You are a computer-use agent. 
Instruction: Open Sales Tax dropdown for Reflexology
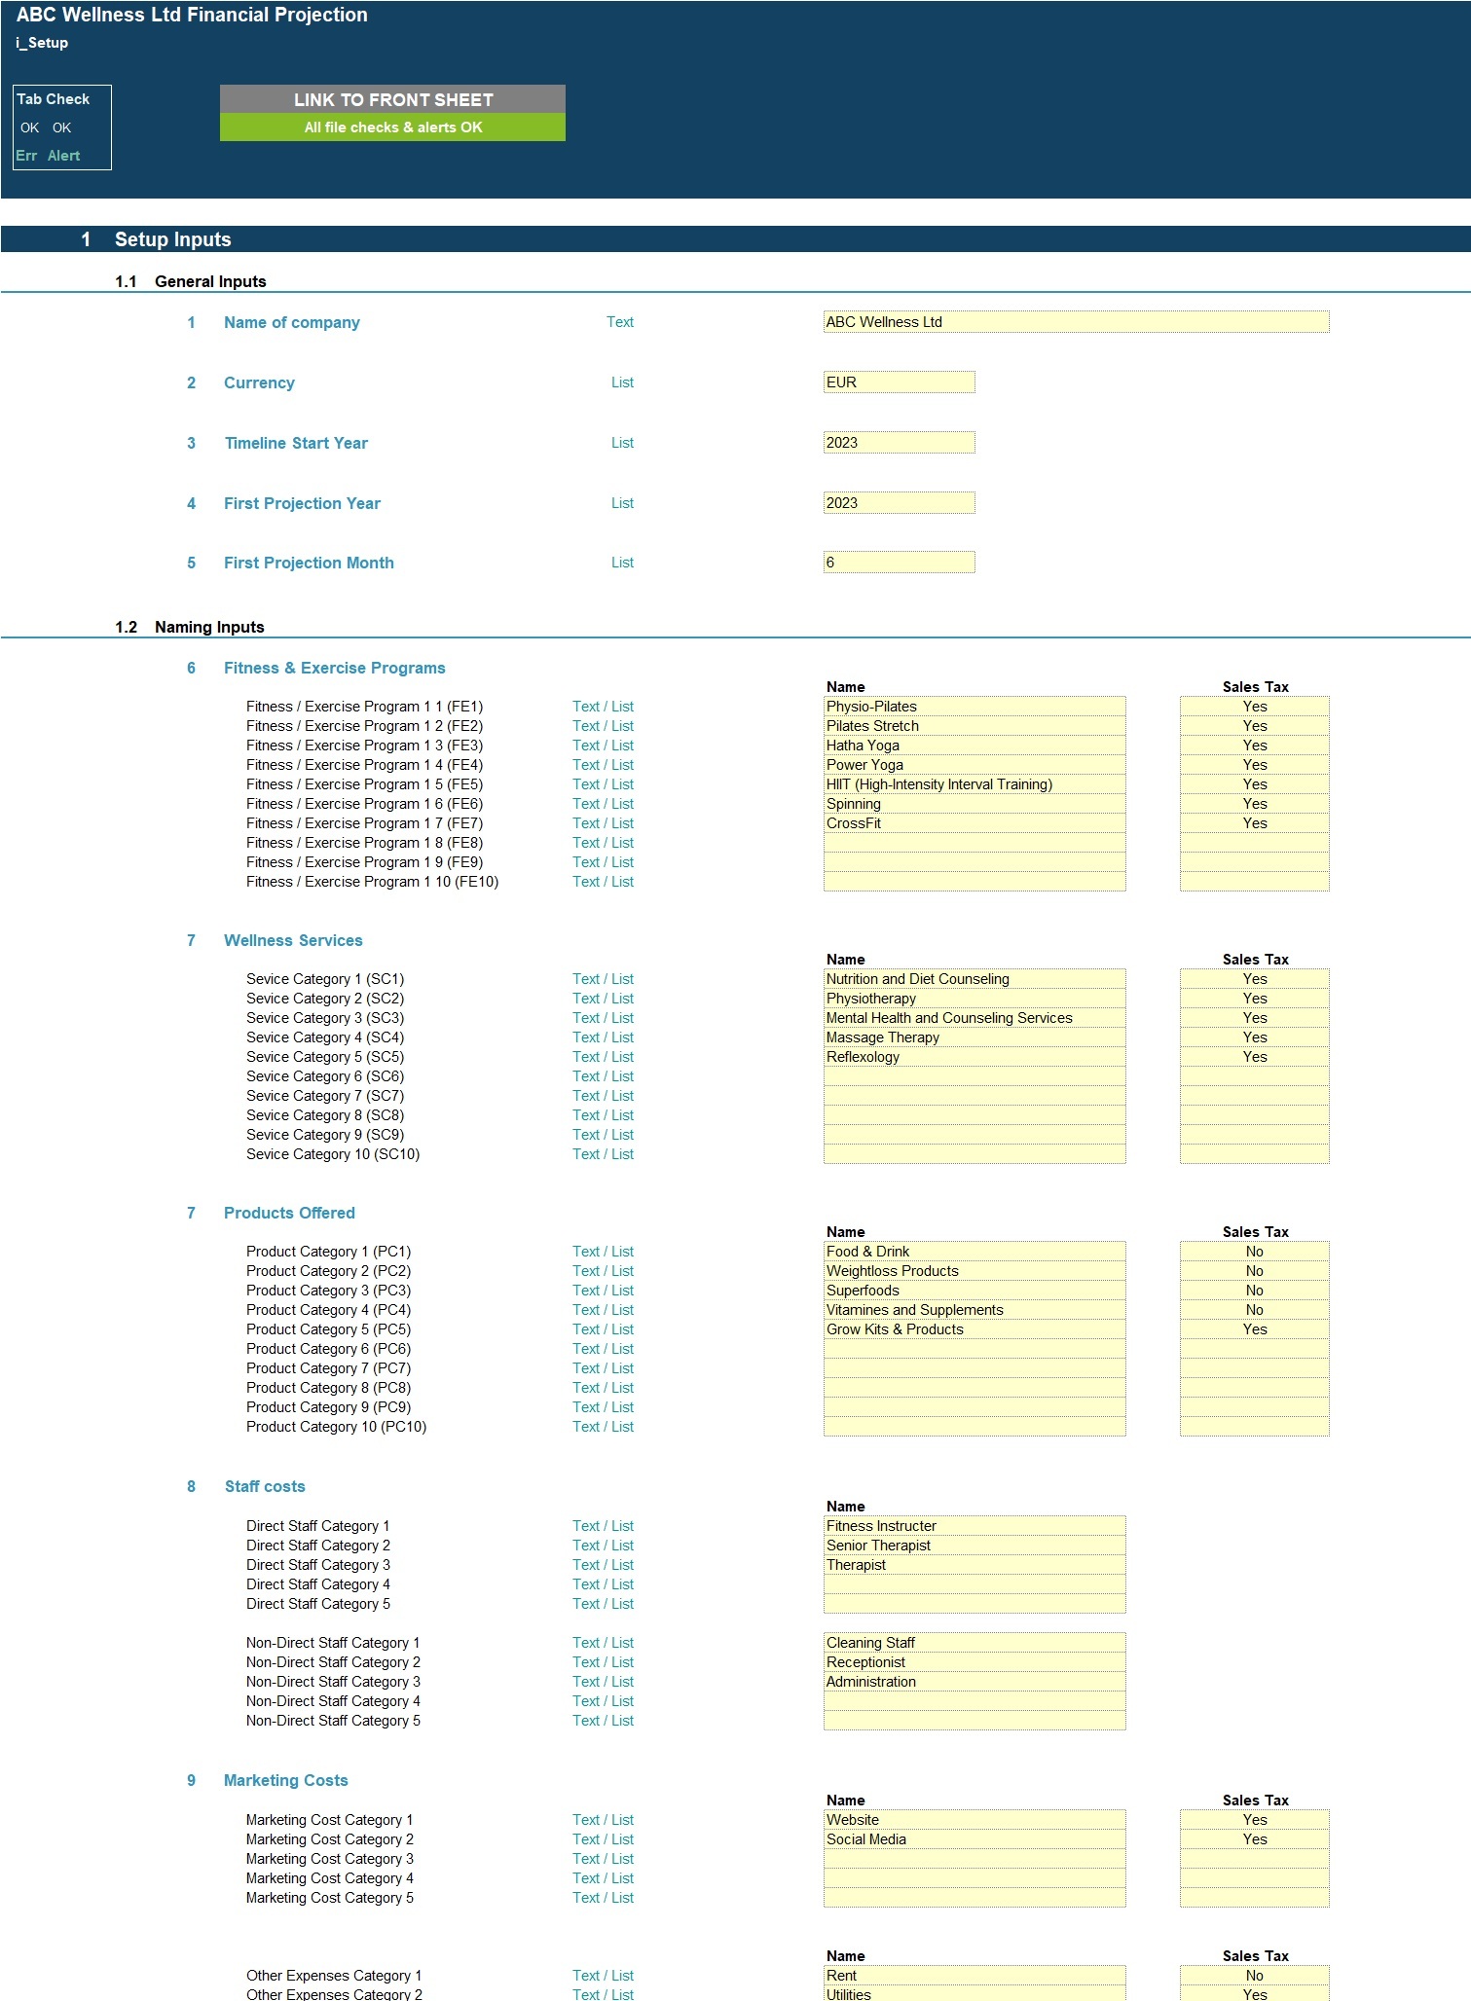point(1254,1057)
